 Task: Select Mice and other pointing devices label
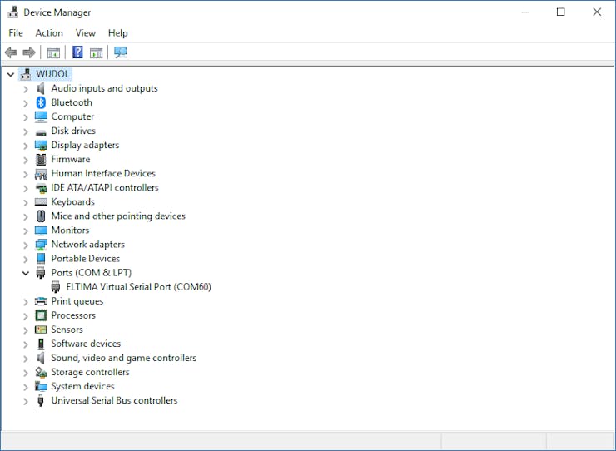tap(118, 216)
